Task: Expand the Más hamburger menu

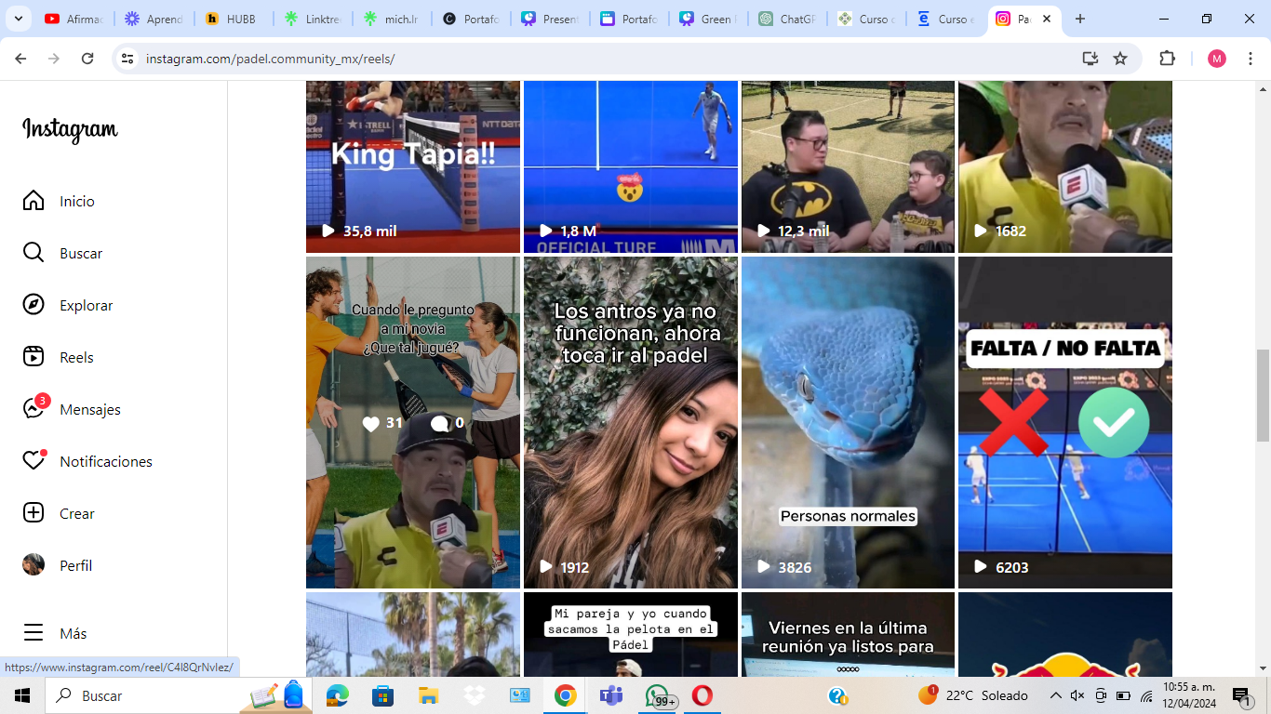Action: pyautogui.click(x=33, y=633)
